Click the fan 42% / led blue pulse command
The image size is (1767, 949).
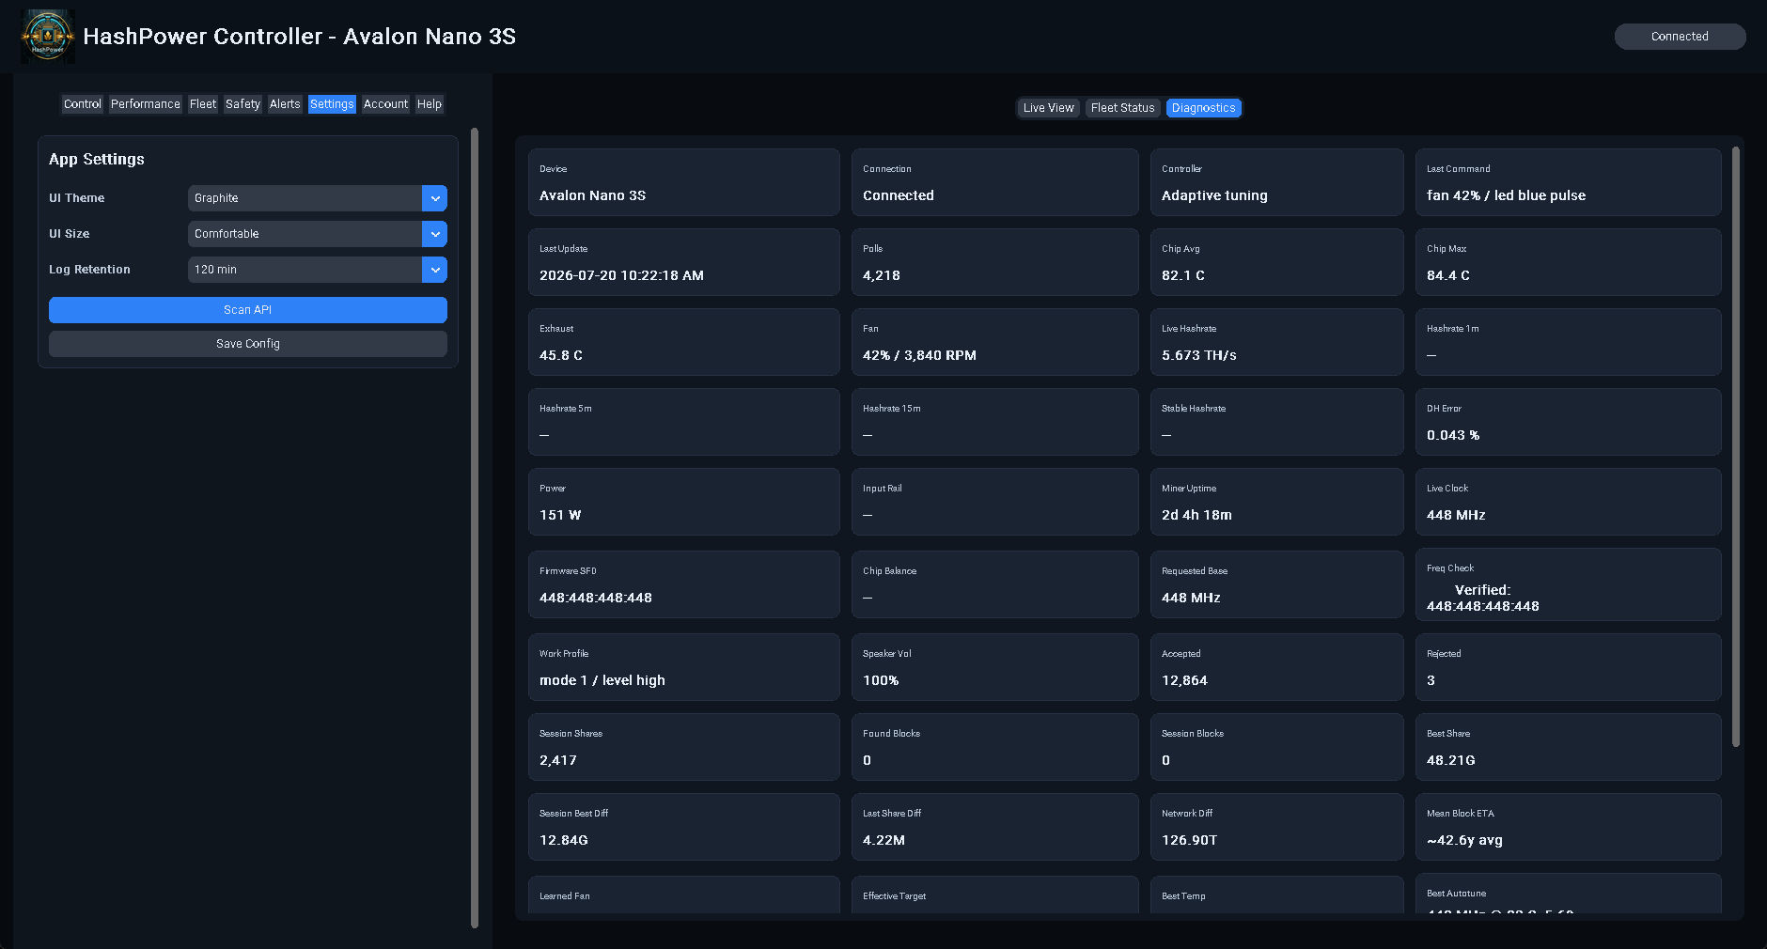pos(1506,195)
